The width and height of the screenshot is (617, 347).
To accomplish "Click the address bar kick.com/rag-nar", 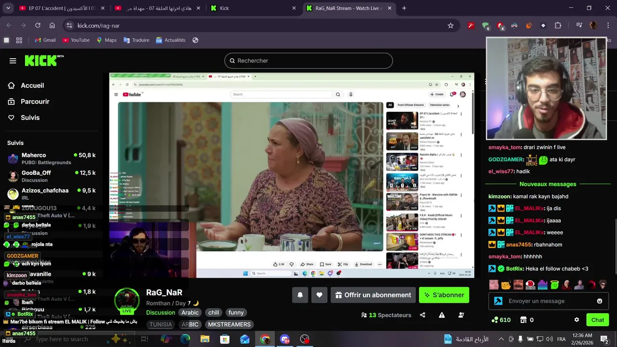I will pyautogui.click(x=98, y=26).
